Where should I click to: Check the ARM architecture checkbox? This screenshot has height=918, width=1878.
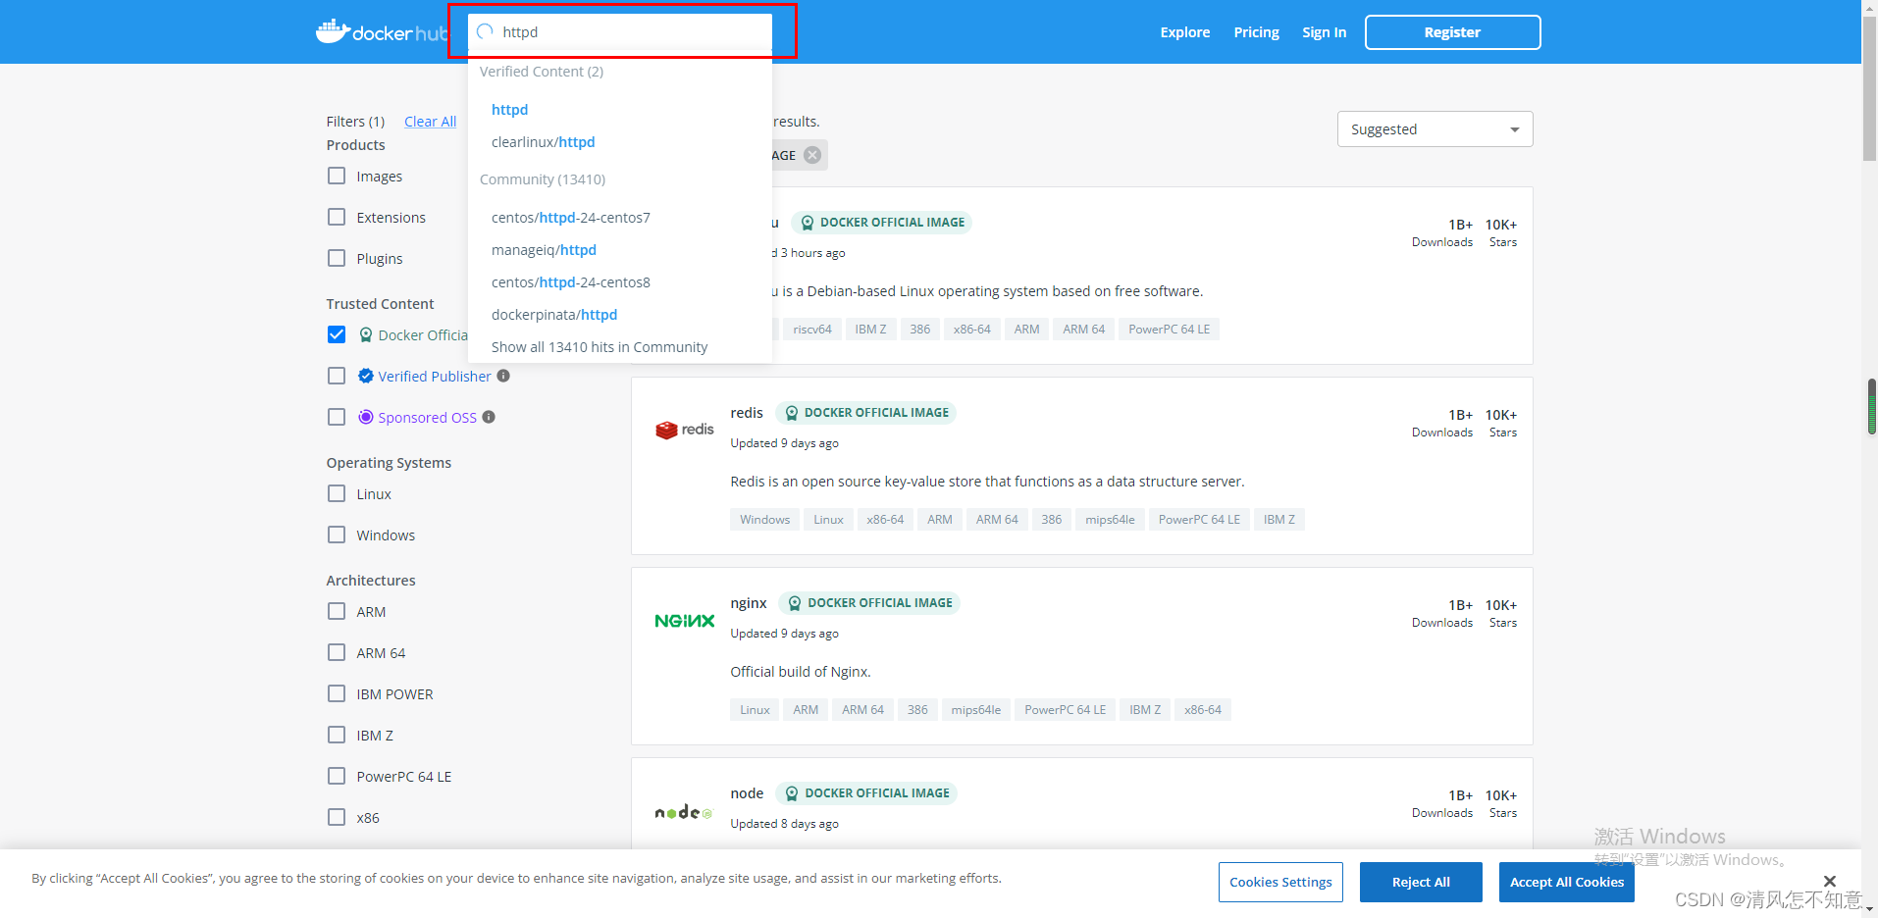coord(337,611)
